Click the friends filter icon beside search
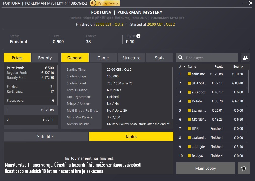Image resolution: width=255 pixels, height=181 pixels. [x=245, y=58]
